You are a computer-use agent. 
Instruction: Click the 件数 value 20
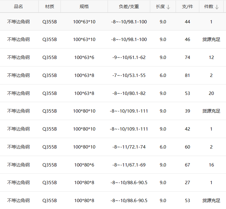[211, 93]
